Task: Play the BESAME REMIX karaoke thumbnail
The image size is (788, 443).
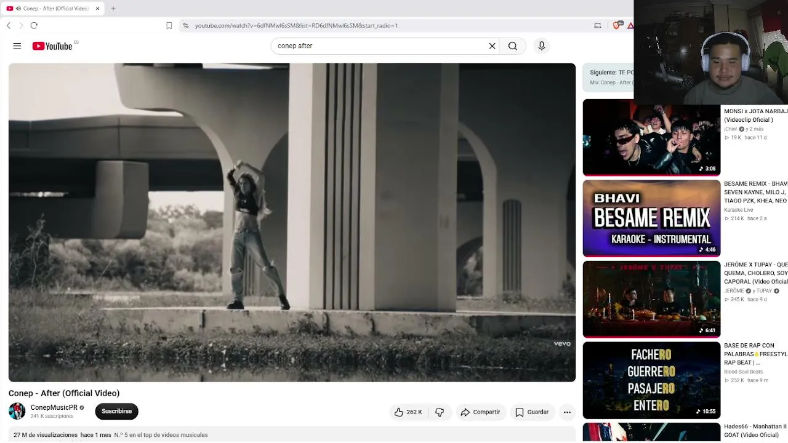Action: pyautogui.click(x=651, y=218)
